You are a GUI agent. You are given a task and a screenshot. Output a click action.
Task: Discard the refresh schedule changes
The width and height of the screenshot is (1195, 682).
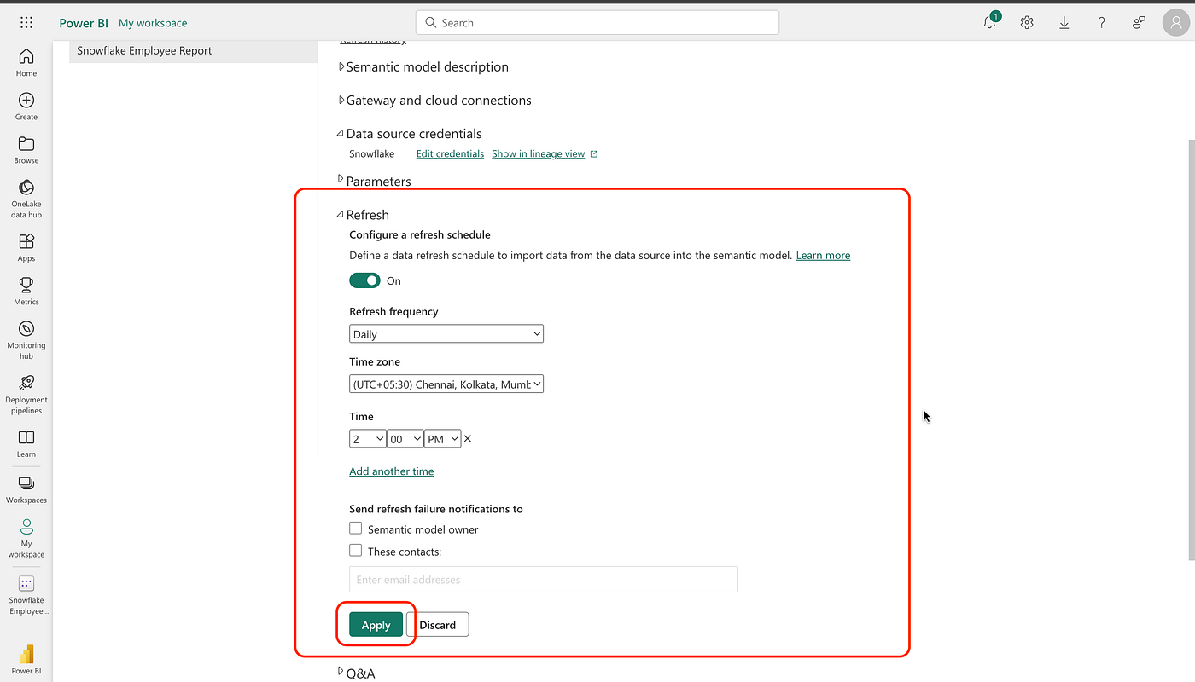pyautogui.click(x=438, y=625)
